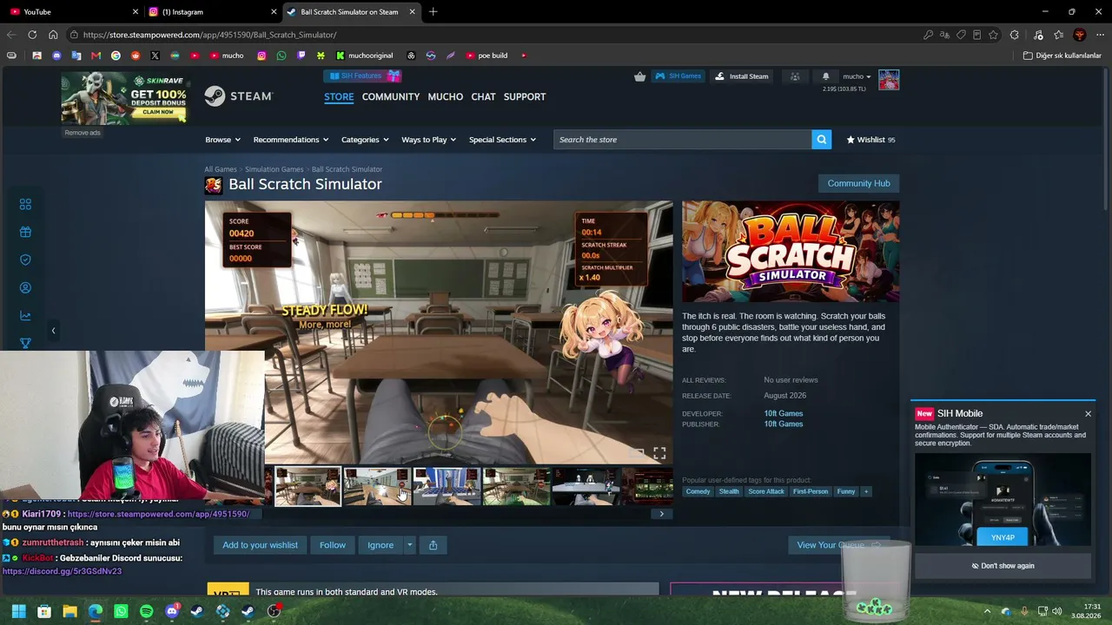The image size is (1112, 625).
Task: Click the Search the store field
Action: (683, 140)
